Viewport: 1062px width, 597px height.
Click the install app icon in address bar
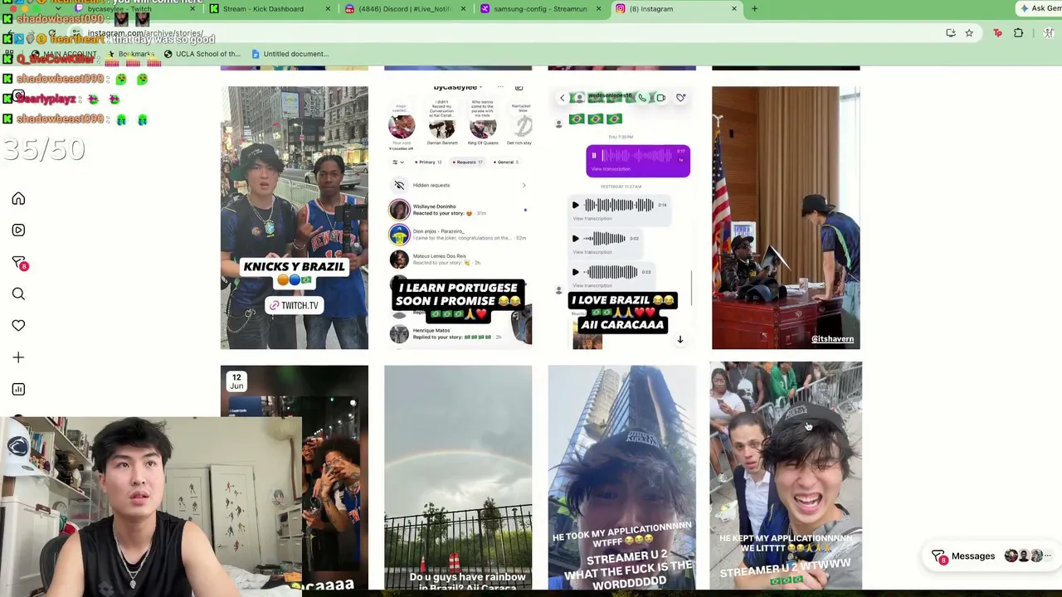coord(951,33)
